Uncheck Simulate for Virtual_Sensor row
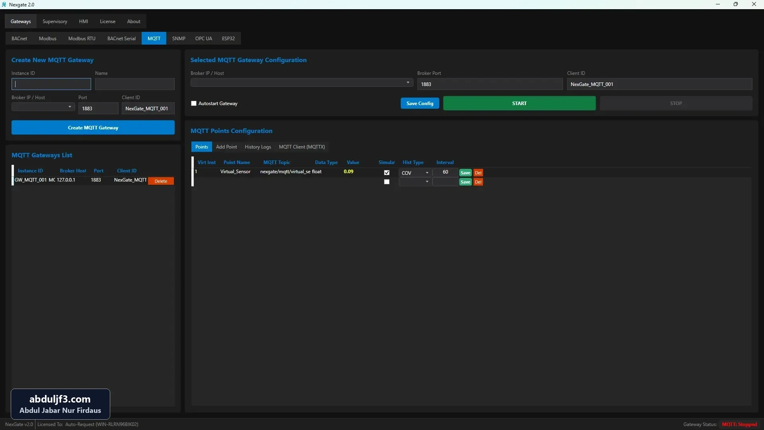This screenshot has height=430, width=764. pos(386,173)
